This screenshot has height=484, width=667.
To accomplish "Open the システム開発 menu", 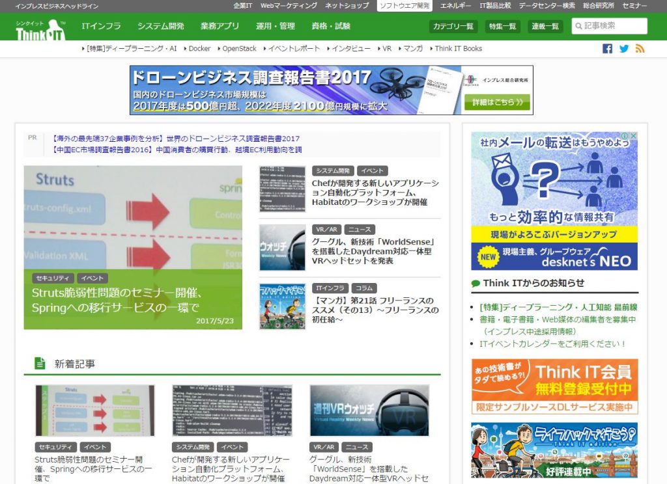I will coord(160,26).
